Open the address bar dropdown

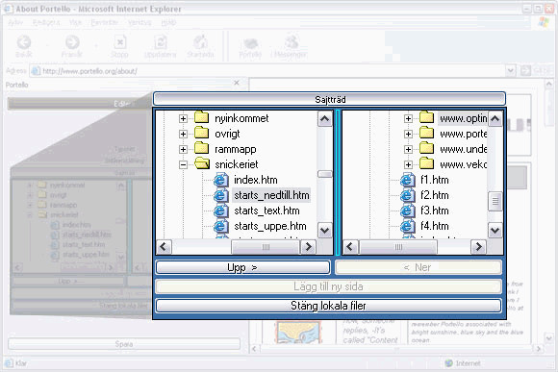click(x=511, y=71)
